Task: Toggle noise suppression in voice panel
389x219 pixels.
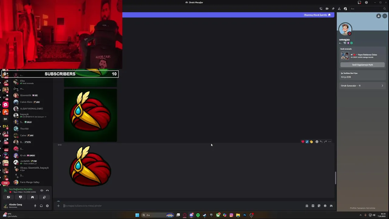Action: click(x=42, y=190)
